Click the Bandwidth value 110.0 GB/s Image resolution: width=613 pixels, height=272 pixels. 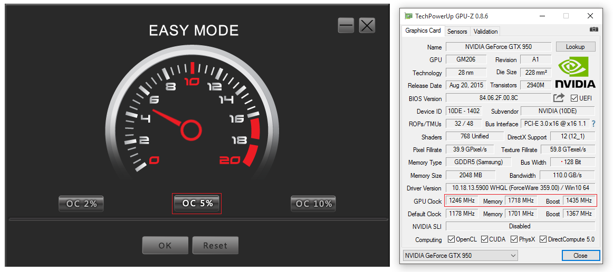[x=568, y=175]
